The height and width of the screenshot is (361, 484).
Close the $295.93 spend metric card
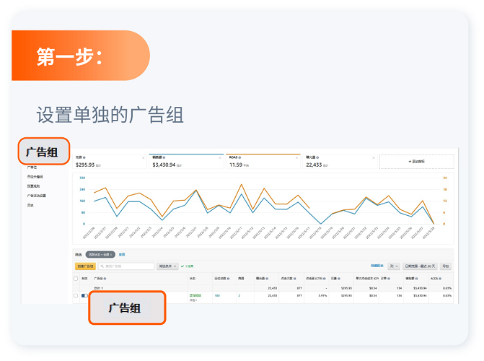coord(144,158)
